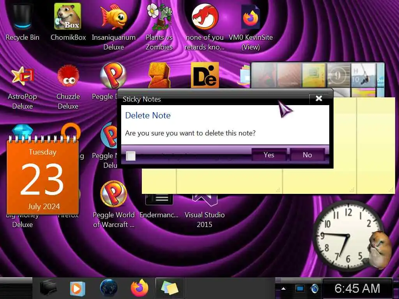Click the hamster gadget beside the clock
The width and height of the screenshot is (399, 299).
[x=380, y=250]
